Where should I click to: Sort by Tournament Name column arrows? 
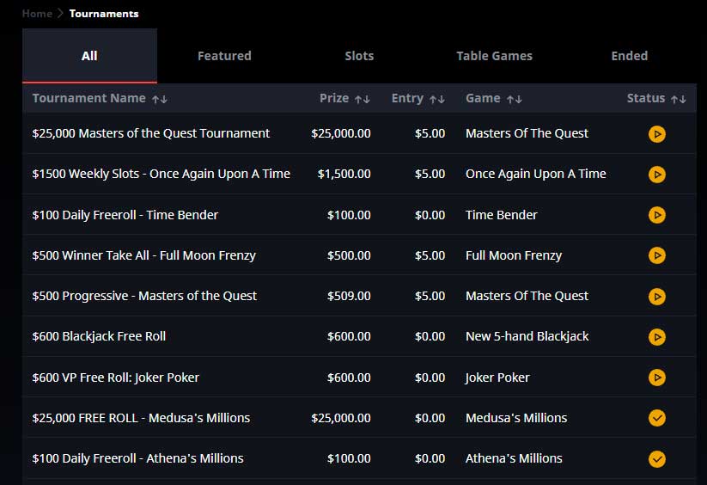[x=160, y=99]
